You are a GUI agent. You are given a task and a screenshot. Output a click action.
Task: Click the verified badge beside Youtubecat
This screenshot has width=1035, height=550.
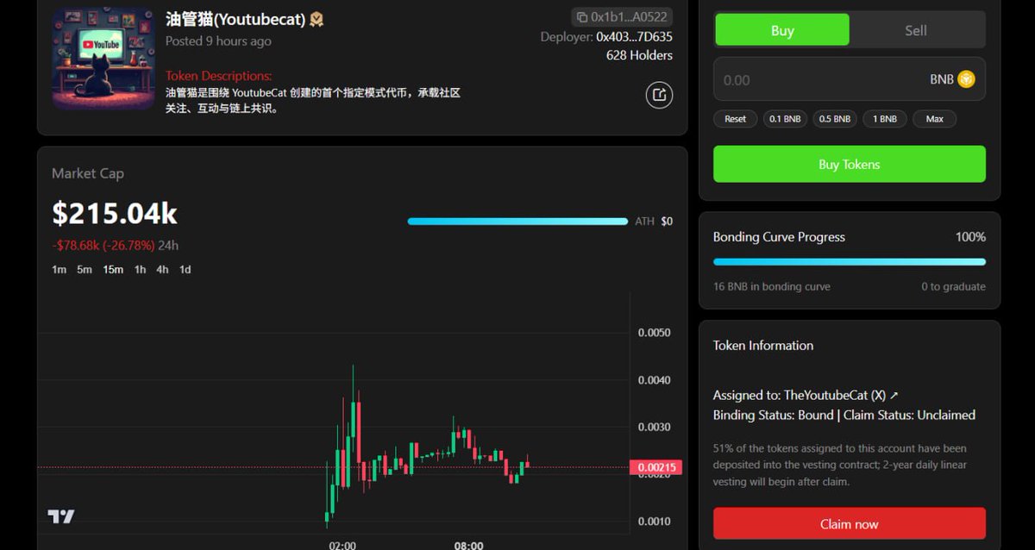pos(317,19)
